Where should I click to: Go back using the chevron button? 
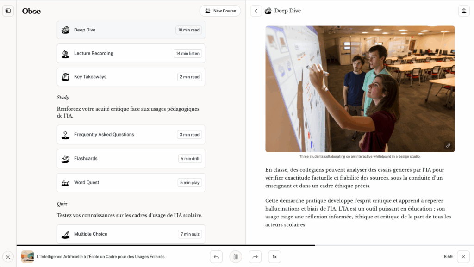pos(256,11)
